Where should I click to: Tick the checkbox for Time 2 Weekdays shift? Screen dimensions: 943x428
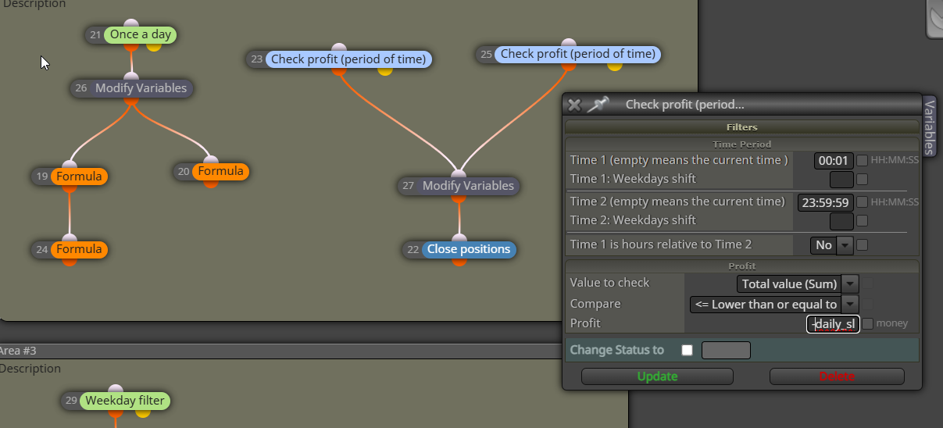[x=862, y=221]
